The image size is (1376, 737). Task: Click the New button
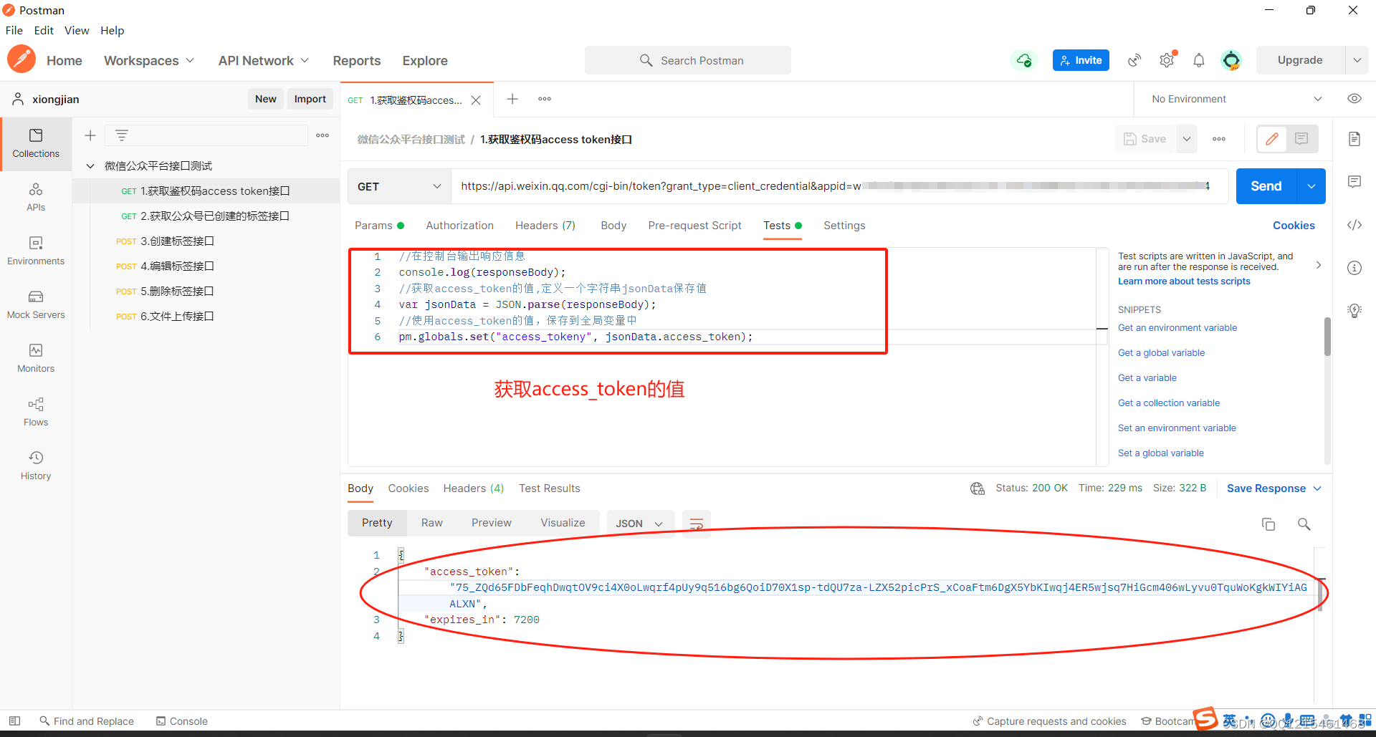(265, 99)
